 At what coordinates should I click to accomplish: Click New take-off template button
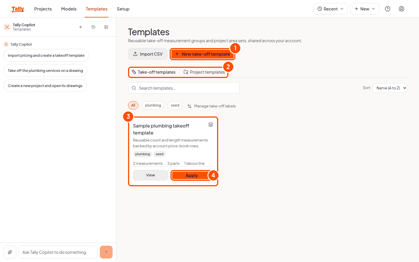click(x=203, y=54)
